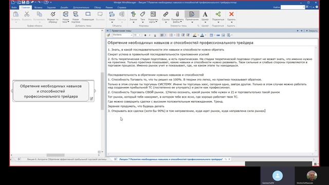The width and height of the screenshot is (329, 185).
Task: Expand the Удалить dropdown arrow
Action: [x=231, y=22]
